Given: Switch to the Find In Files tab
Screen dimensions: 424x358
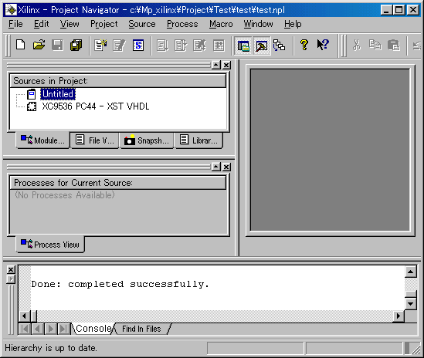Looking at the screenshot, I should 141,329.
